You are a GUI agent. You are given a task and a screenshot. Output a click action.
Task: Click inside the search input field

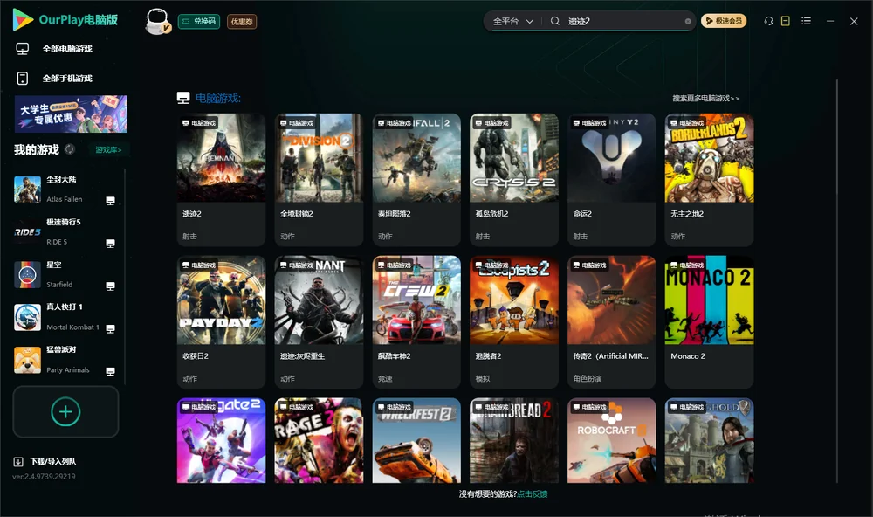[623, 21]
